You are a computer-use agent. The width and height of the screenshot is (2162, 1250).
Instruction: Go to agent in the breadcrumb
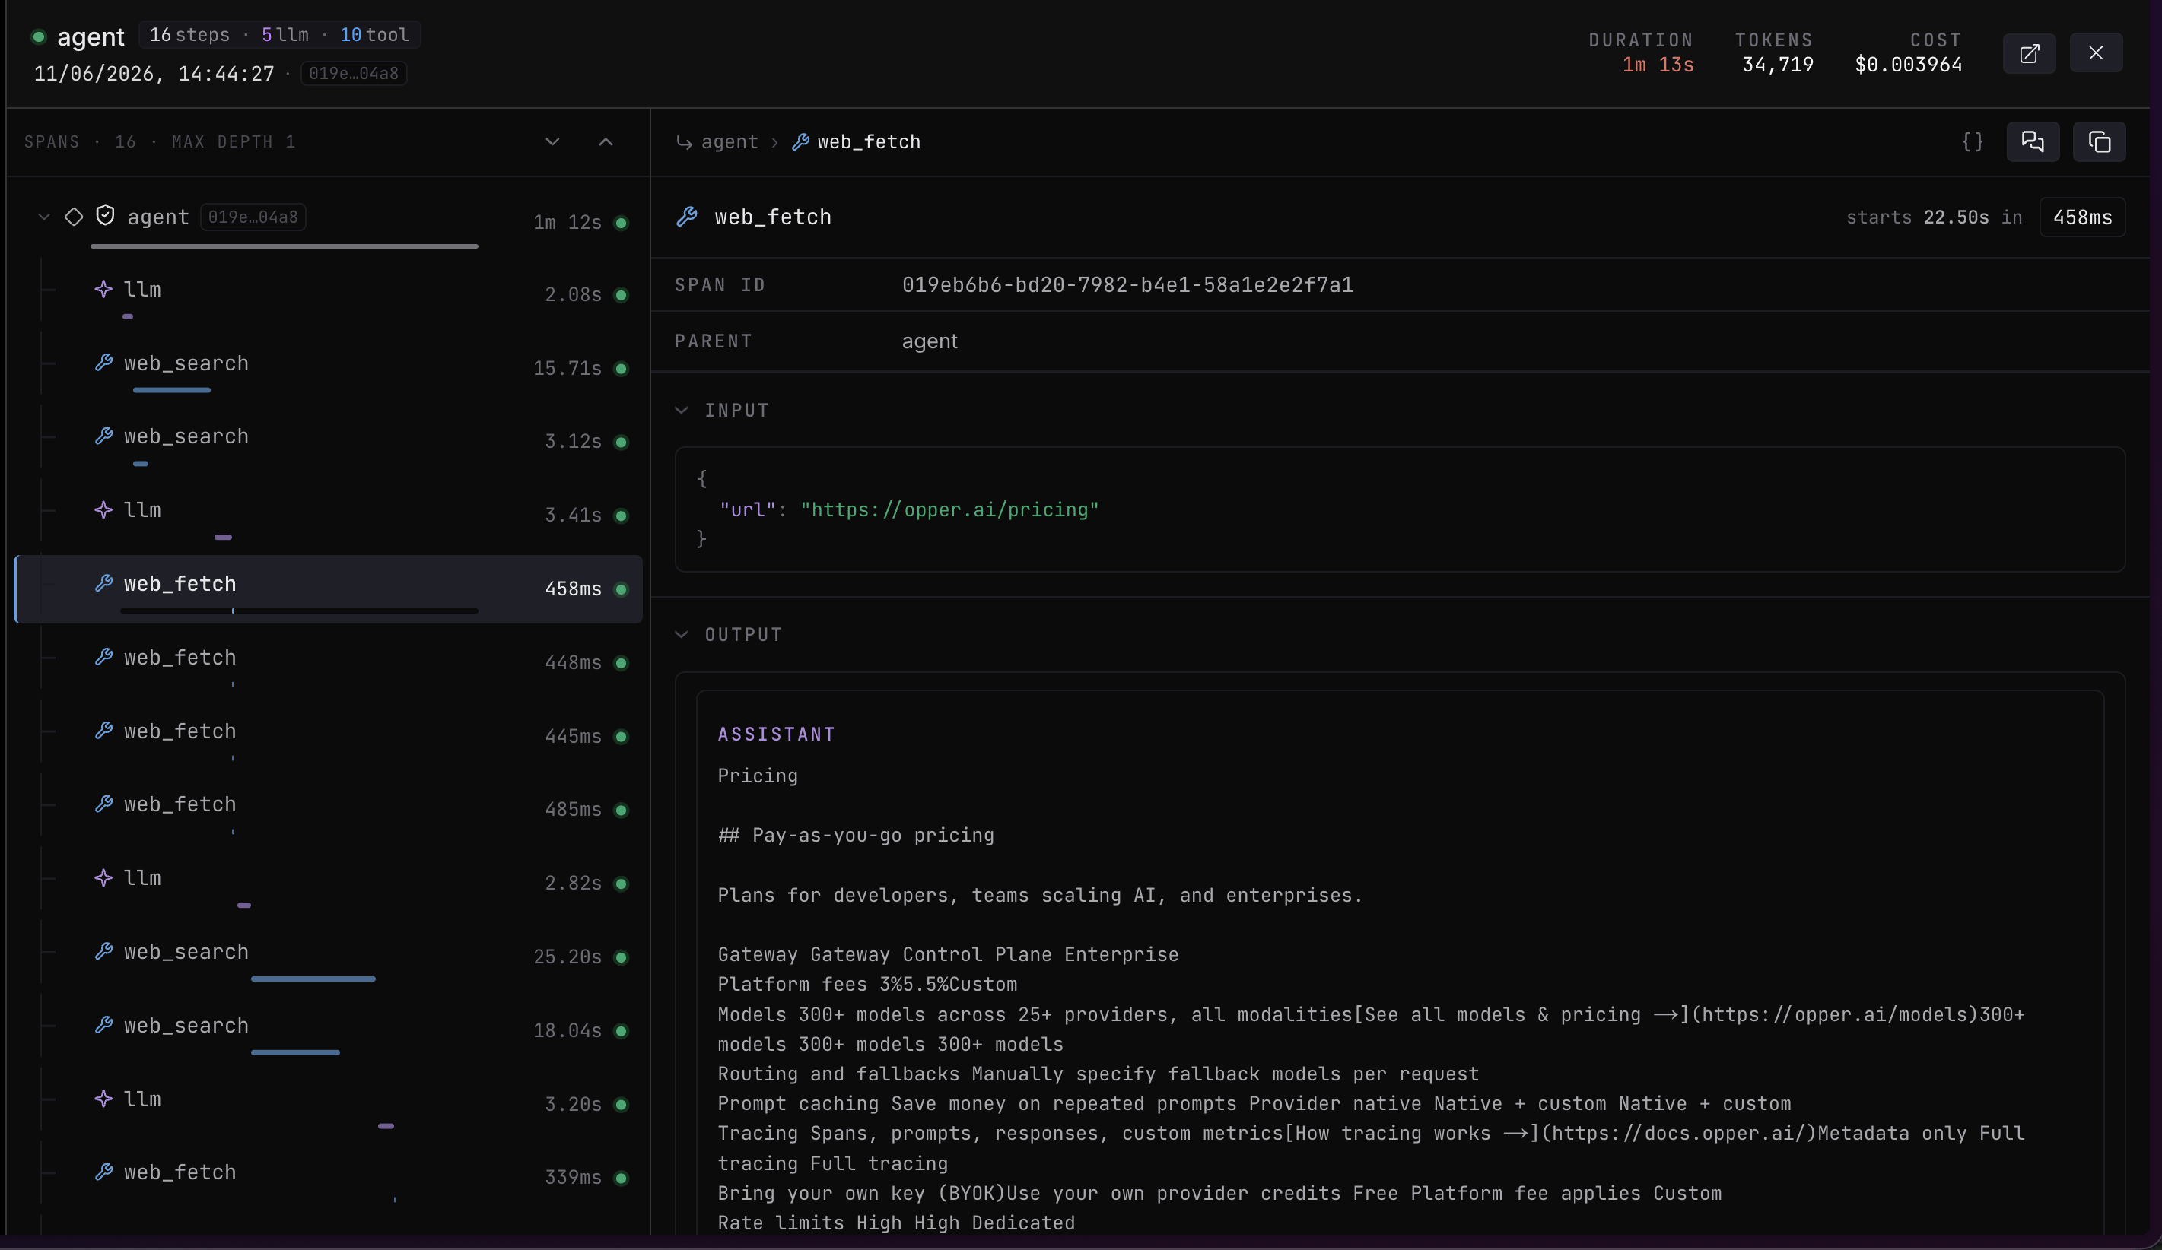coord(730,142)
